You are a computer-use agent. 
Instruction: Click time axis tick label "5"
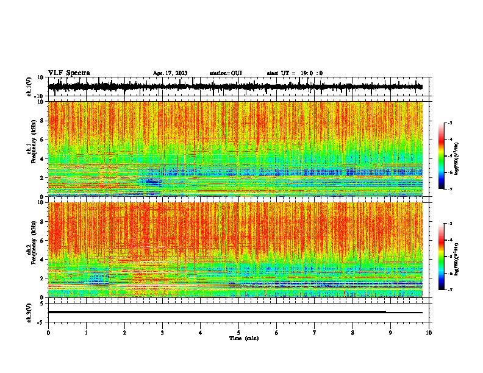[238, 333]
